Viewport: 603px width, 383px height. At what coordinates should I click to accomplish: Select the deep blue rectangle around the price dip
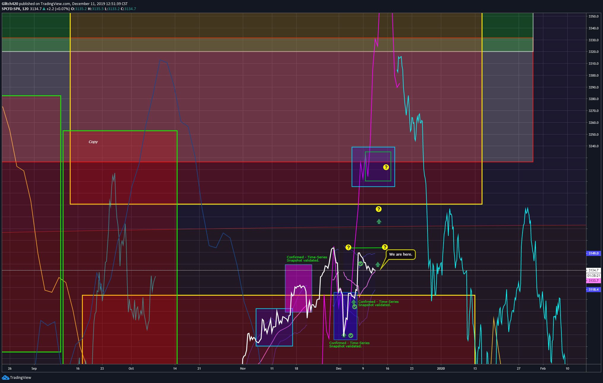point(345,316)
